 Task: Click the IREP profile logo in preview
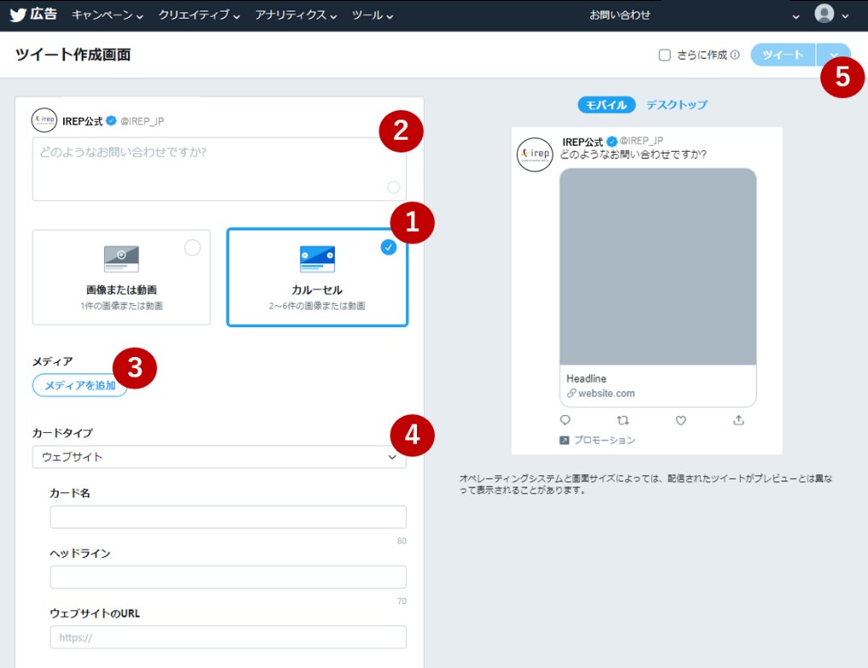[534, 154]
